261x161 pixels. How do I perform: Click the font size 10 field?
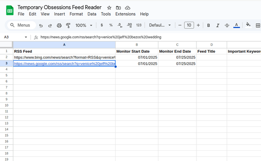[189, 25]
